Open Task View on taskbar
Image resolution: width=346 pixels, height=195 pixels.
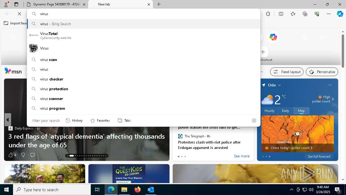(97, 190)
